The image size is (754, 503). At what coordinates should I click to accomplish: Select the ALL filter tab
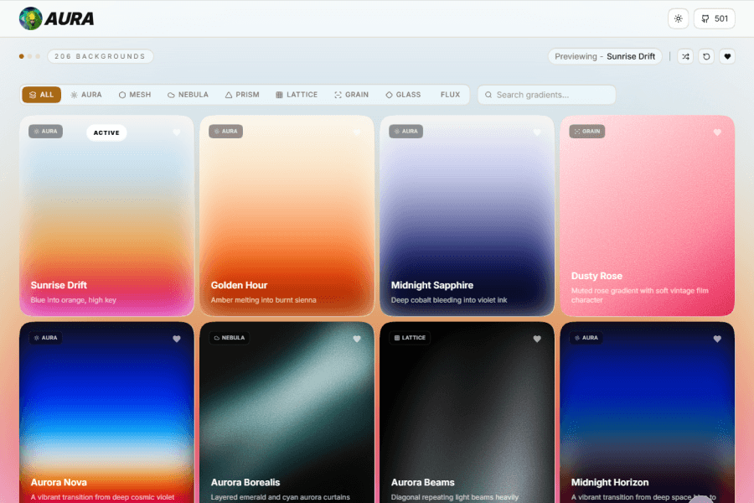41,95
